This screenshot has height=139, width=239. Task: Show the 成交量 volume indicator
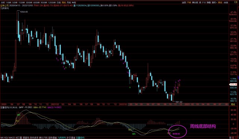pos(19,138)
